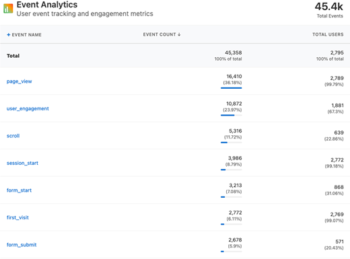Click the 45.4k Total Events figure
Screen dimensions: 350x259
[329, 7]
